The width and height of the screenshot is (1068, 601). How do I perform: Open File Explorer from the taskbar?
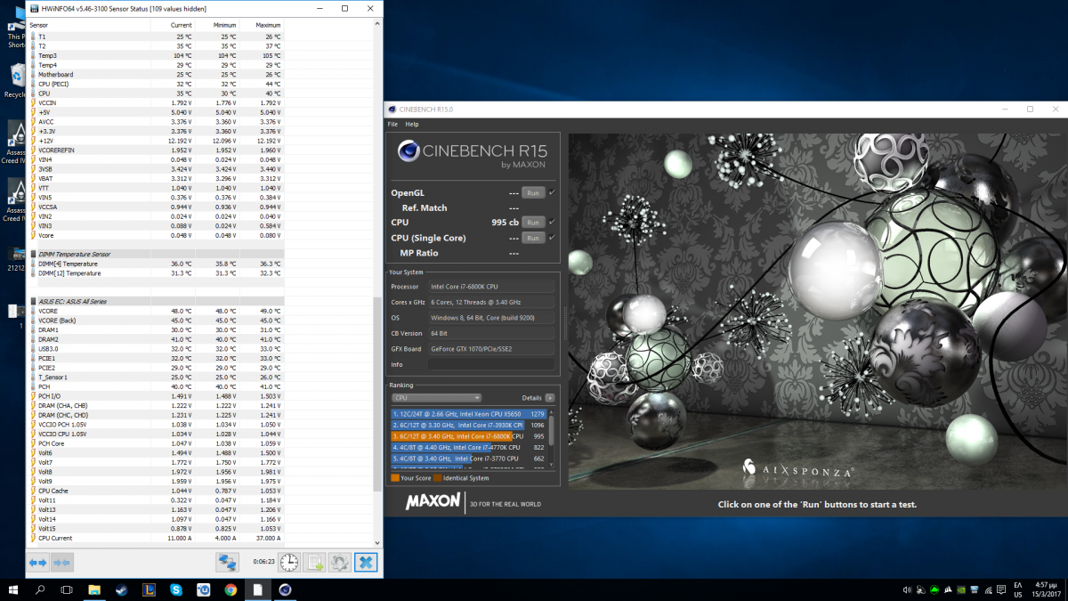(x=94, y=589)
